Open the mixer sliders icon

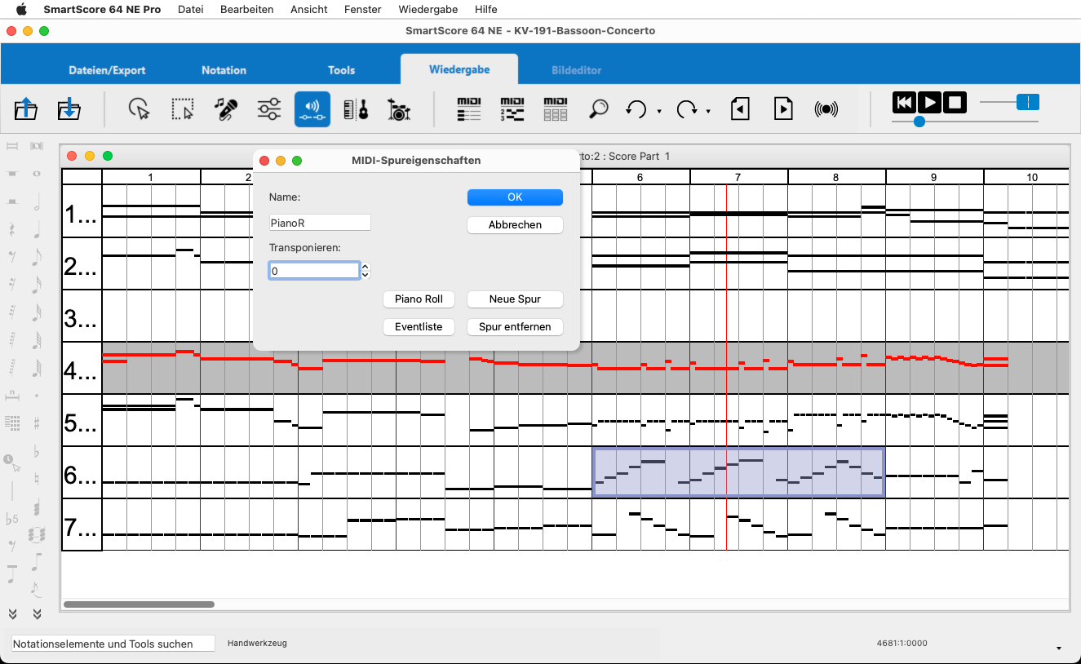(x=269, y=109)
